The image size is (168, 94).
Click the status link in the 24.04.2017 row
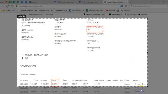point(127,84)
